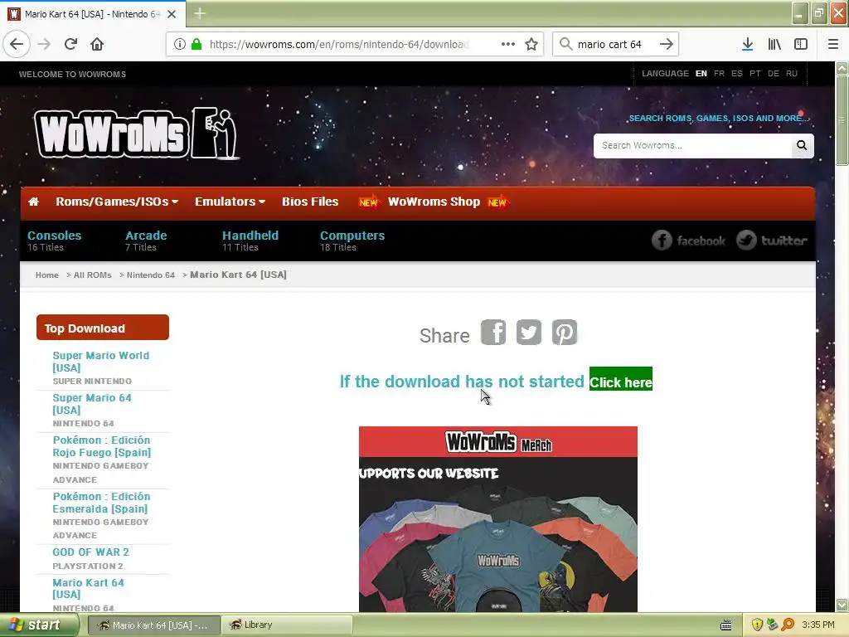Image resolution: width=849 pixels, height=637 pixels.
Task: Expand the Roms/Games/ISOs dropdown
Action: (117, 202)
